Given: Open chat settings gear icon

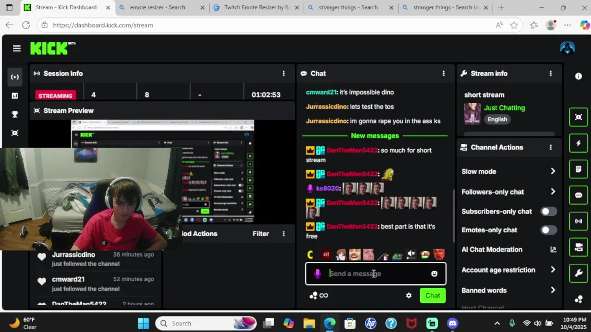Looking at the screenshot, I should (x=409, y=296).
